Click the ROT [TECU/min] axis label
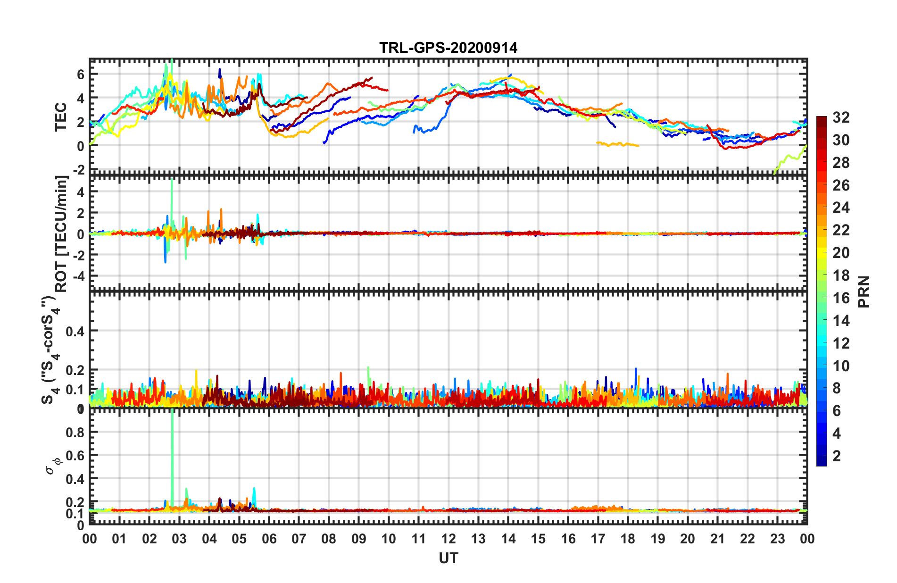This screenshot has height=583, width=897. [x=61, y=234]
